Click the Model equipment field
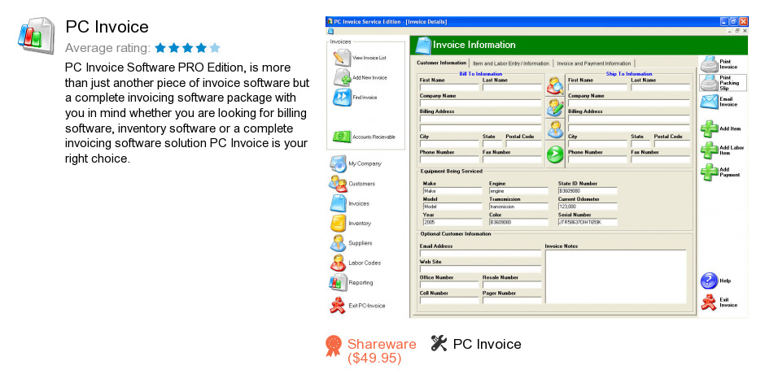Viewport: 765px width, 387px height. pyautogui.click(x=452, y=207)
